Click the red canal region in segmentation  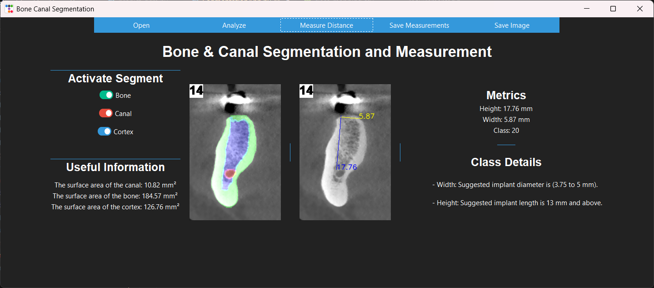point(230,173)
